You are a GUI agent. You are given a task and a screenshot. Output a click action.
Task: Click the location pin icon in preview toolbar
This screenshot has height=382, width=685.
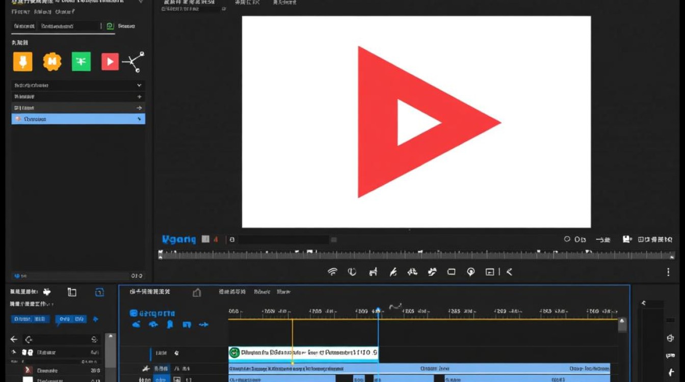coord(471,272)
